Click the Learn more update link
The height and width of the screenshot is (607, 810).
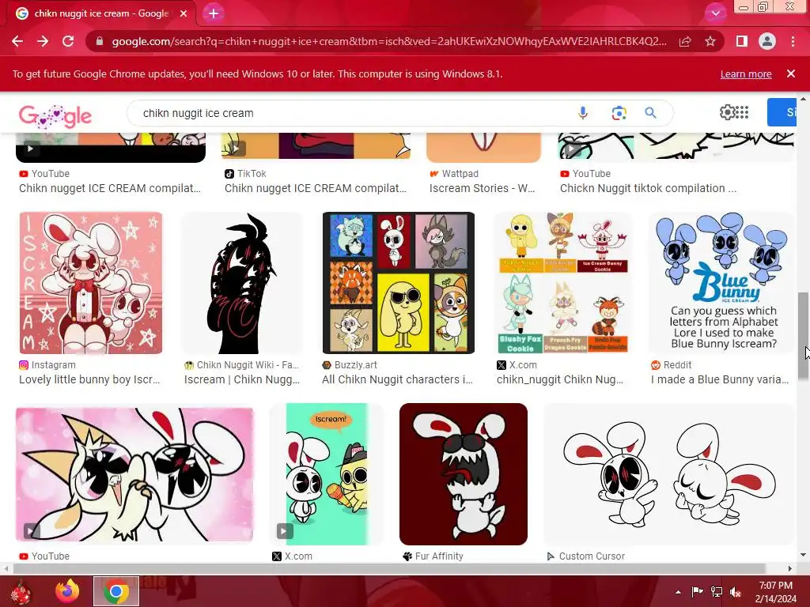(746, 74)
